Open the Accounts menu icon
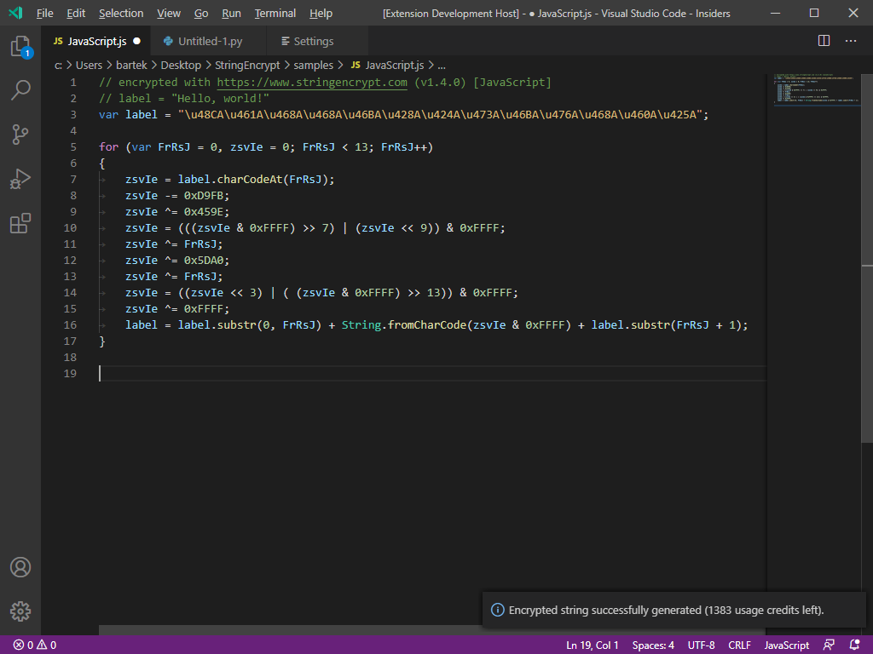Viewport: 873px width, 654px height. click(x=20, y=567)
